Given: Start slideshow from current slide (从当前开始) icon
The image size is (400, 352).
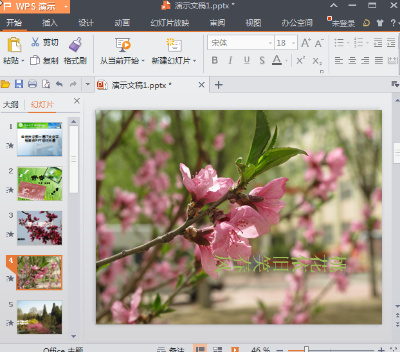Looking at the screenshot, I should (x=123, y=44).
